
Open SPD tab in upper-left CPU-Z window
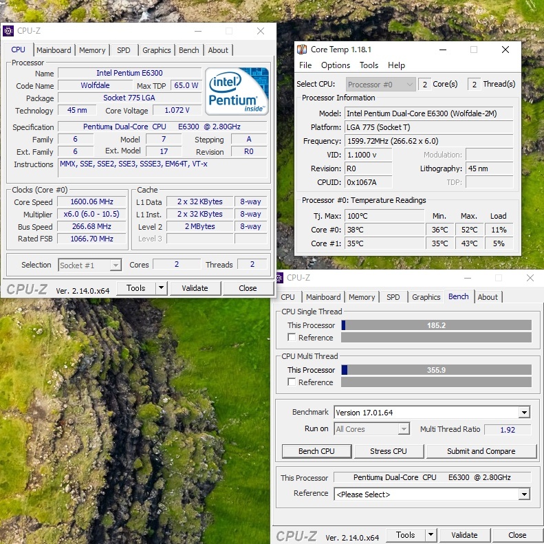pos(124,50)
